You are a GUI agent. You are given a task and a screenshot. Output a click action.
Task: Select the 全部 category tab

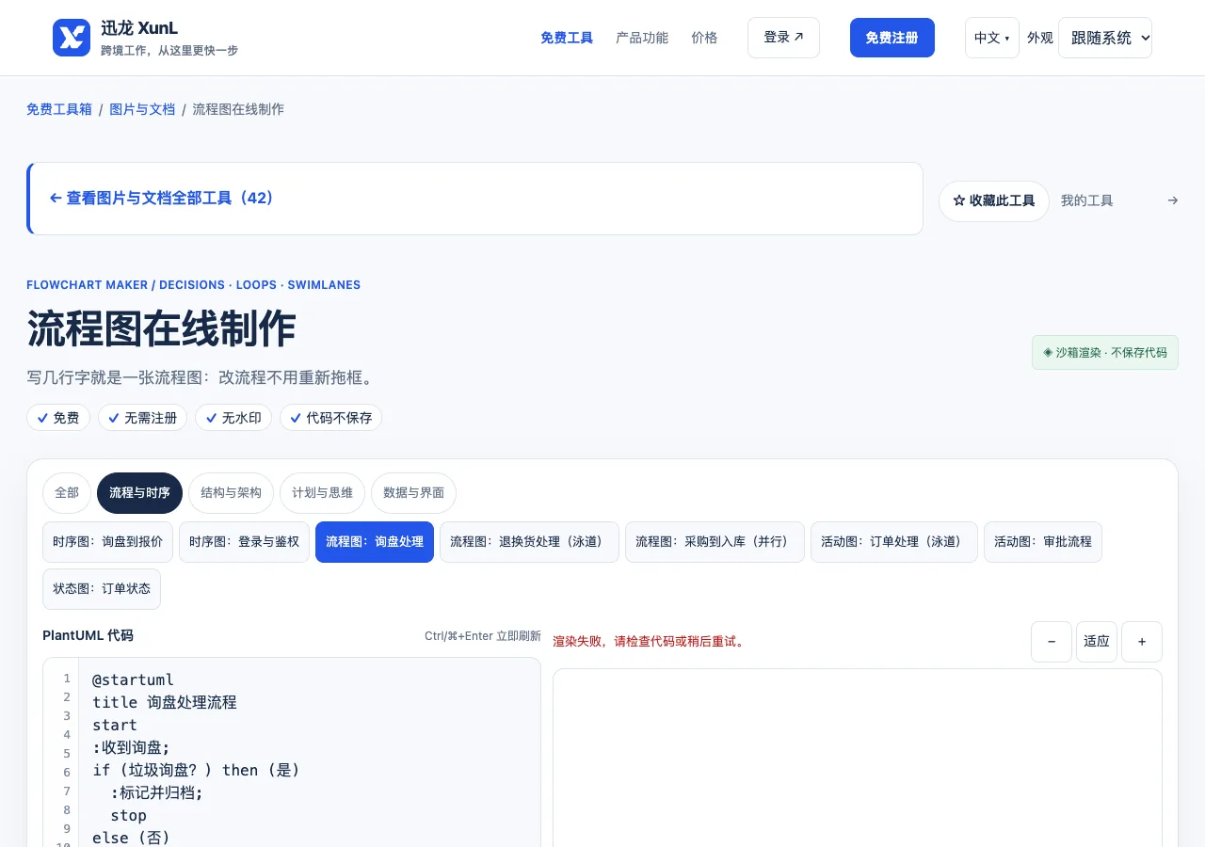pyautogui.click(x=67, y=493)
